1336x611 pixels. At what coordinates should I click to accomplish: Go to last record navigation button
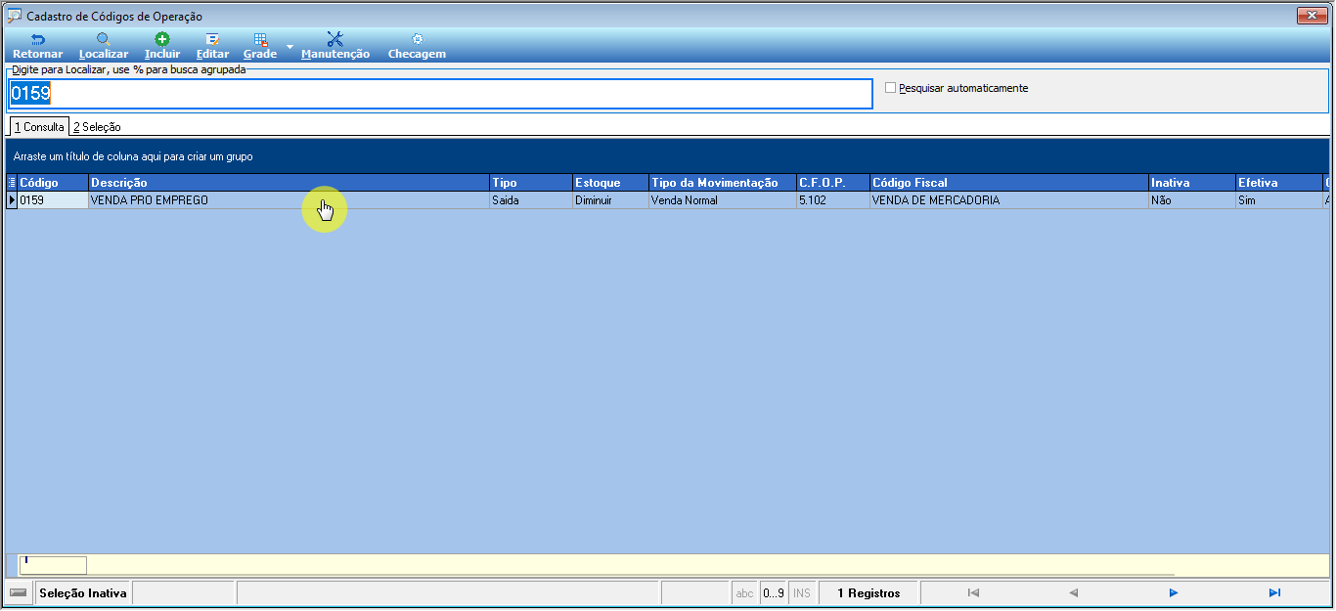pyautogui.click(x=1274, y=592)
